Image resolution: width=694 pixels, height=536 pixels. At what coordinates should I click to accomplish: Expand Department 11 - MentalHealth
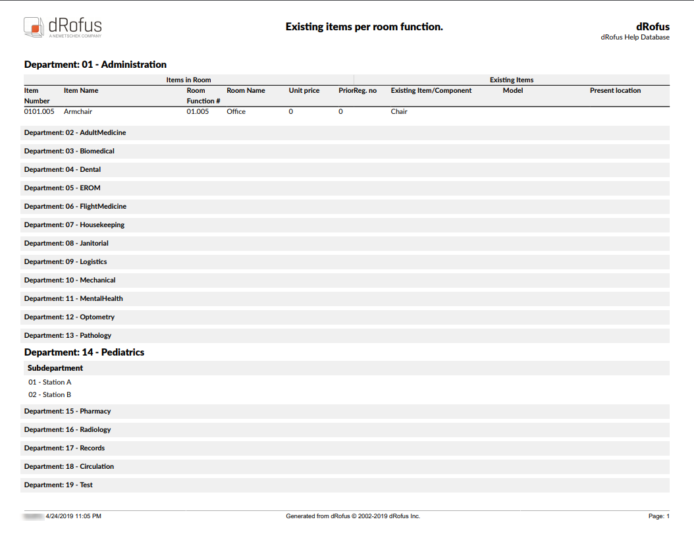[x=72, y=298]
